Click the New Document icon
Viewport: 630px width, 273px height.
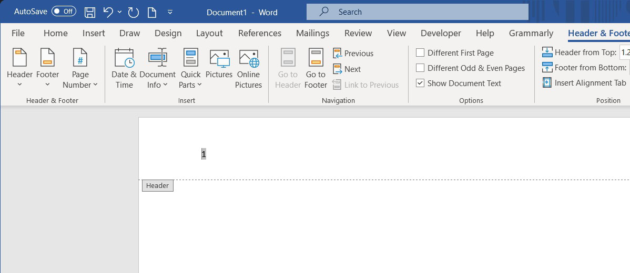click(152, 12)
